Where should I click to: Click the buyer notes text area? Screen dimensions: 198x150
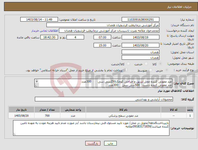pyautogui.click(x=91, y=128)
